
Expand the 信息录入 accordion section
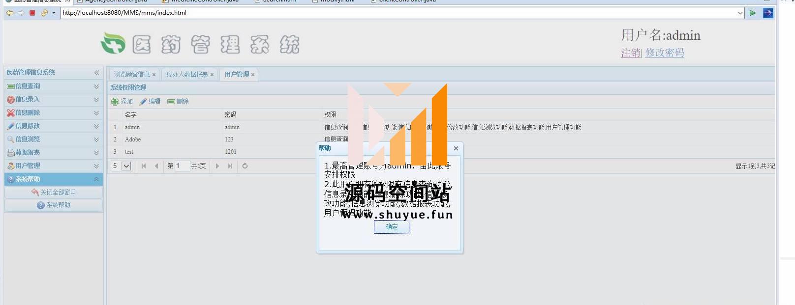coord(96,100)
